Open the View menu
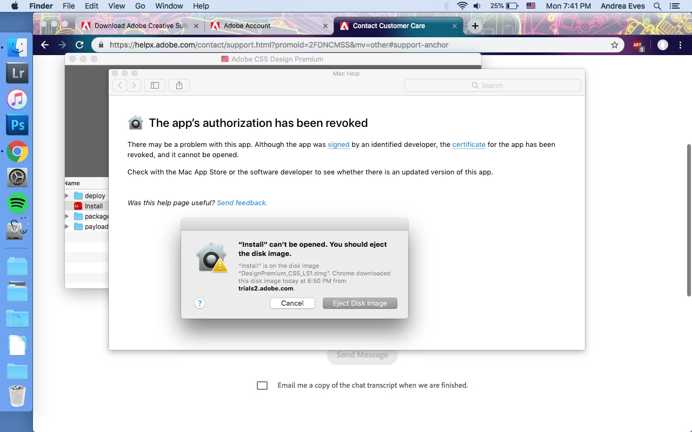Screen dimensions: 692x432 [x=117, y=6]
